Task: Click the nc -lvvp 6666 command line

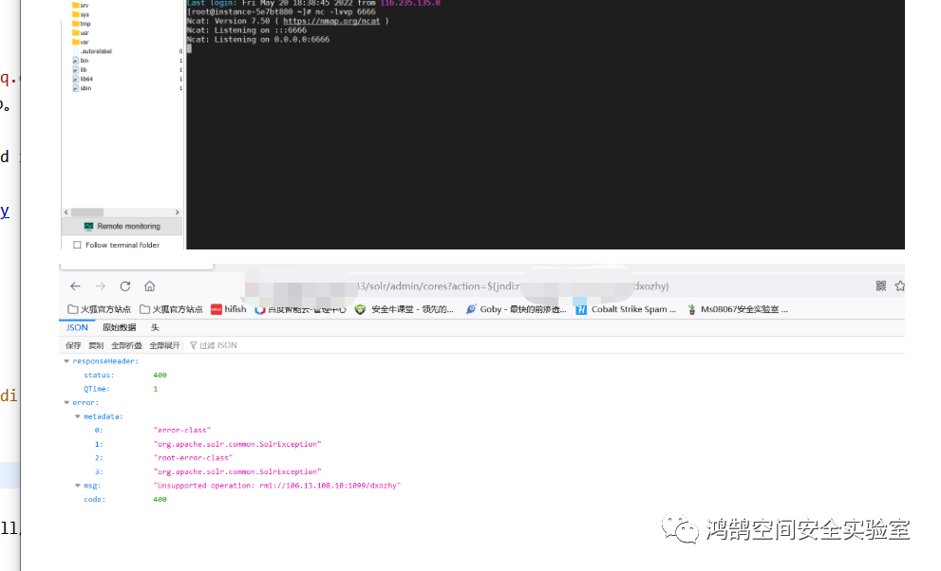Action: (x=281, y=11)
